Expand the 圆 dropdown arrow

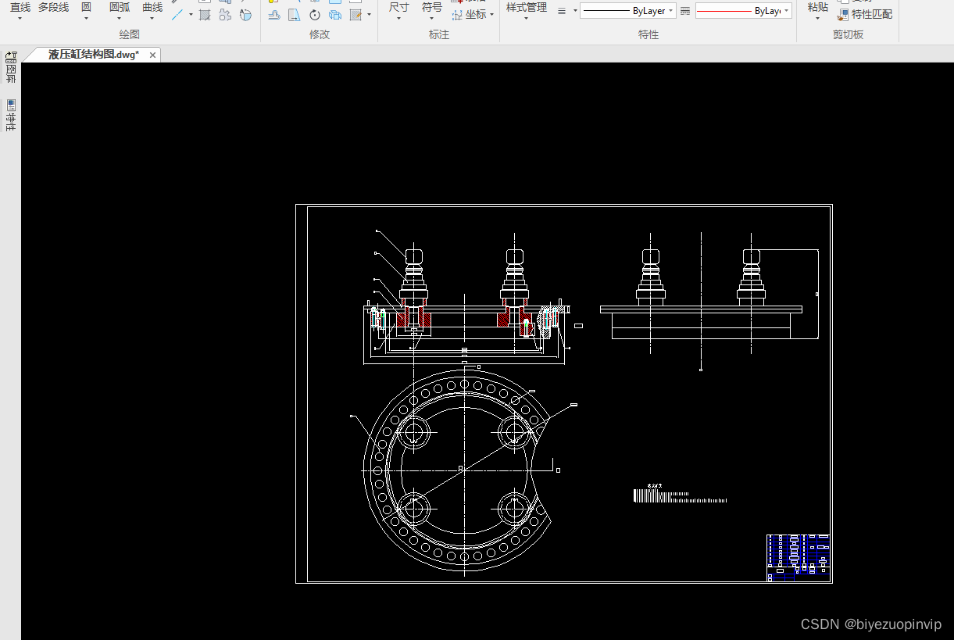pos(86,19)
